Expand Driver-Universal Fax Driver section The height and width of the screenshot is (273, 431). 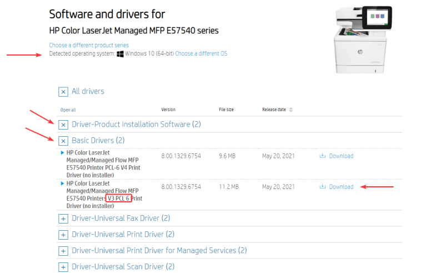[x=63, y=219]
